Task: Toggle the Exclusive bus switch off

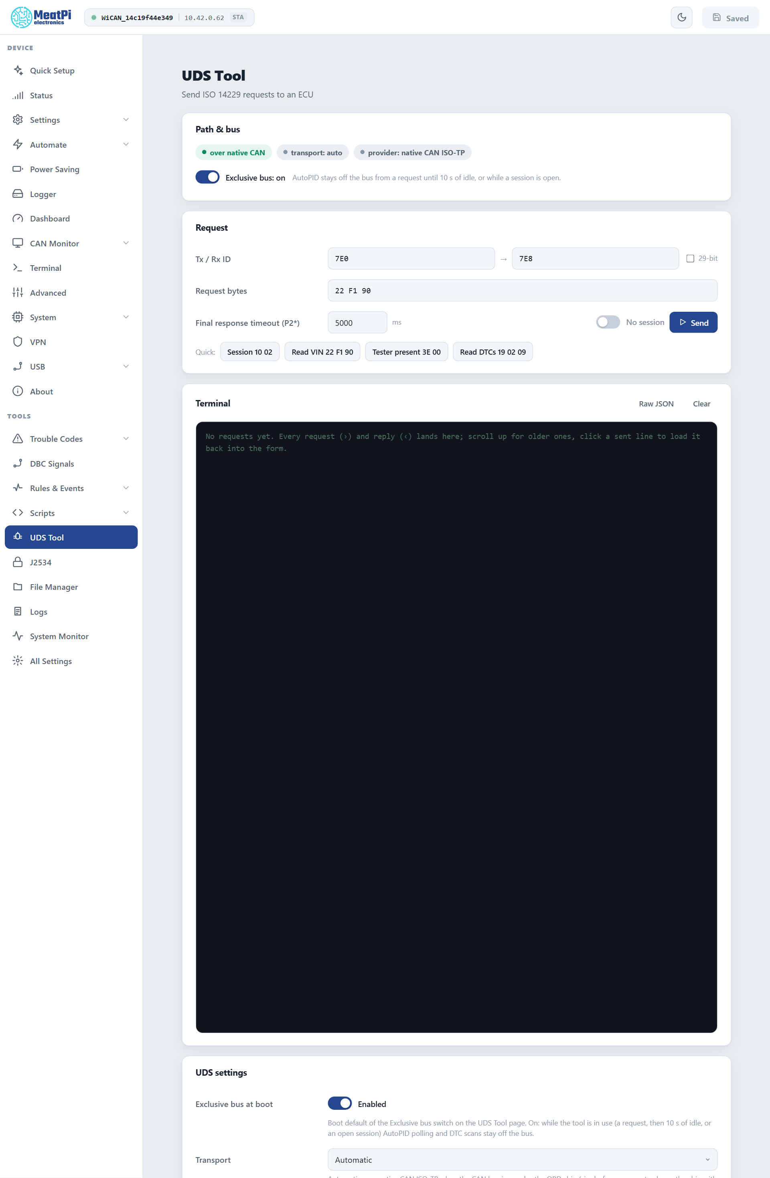Action: [x=207, y=177]
